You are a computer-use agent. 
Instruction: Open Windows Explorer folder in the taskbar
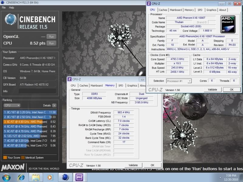click(36, 177)
